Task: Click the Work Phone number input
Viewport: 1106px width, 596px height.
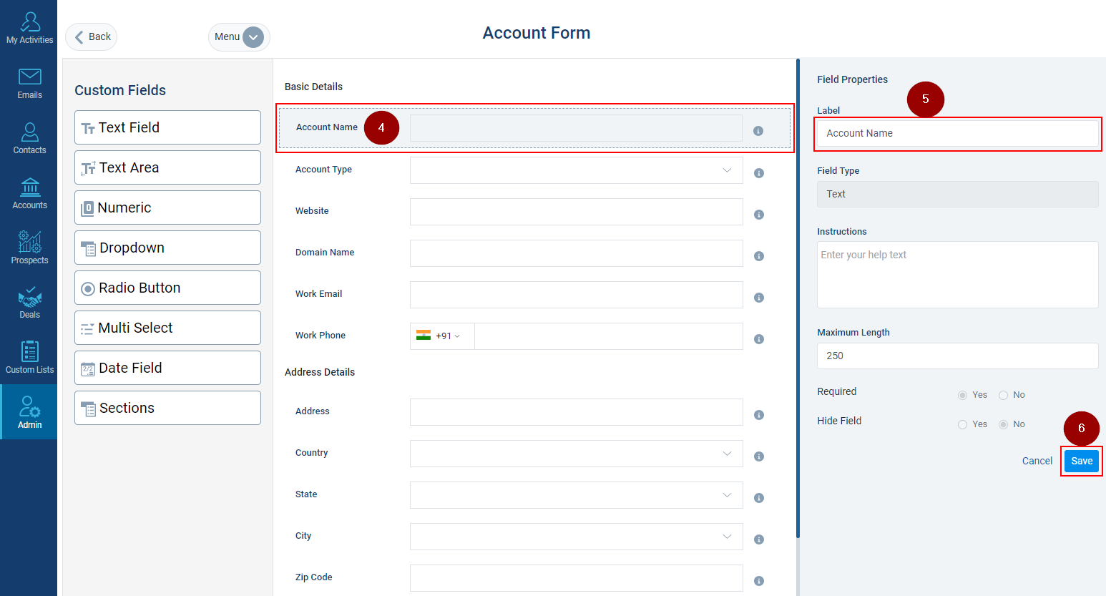Action: tap(608, 336)
